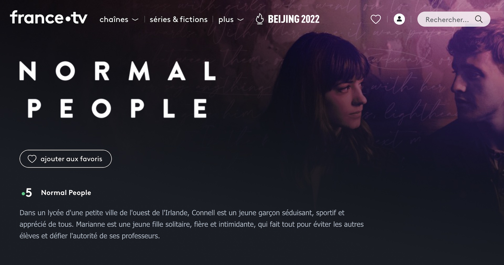Expand the chaînes dropdown chevron
This screenshot has height=265, width=504.
point(135,20)
